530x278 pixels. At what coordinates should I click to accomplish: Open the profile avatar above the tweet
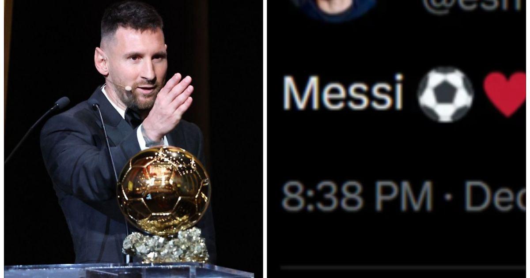(333, 9)
